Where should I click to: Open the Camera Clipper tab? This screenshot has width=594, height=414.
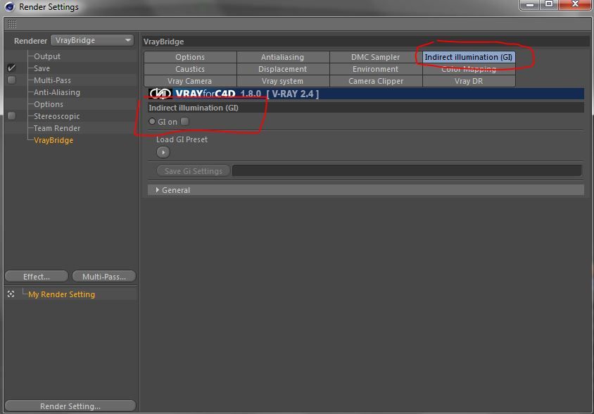point(375,81)
